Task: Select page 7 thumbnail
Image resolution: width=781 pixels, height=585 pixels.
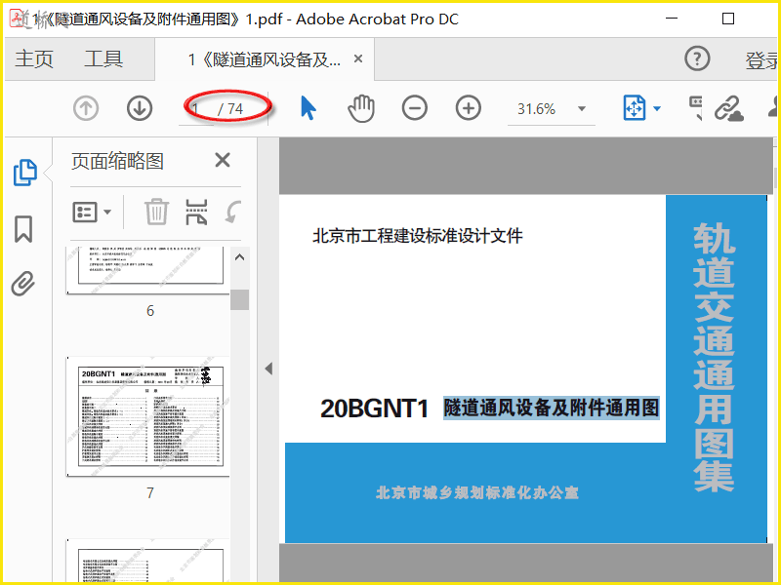Action: 148,416
